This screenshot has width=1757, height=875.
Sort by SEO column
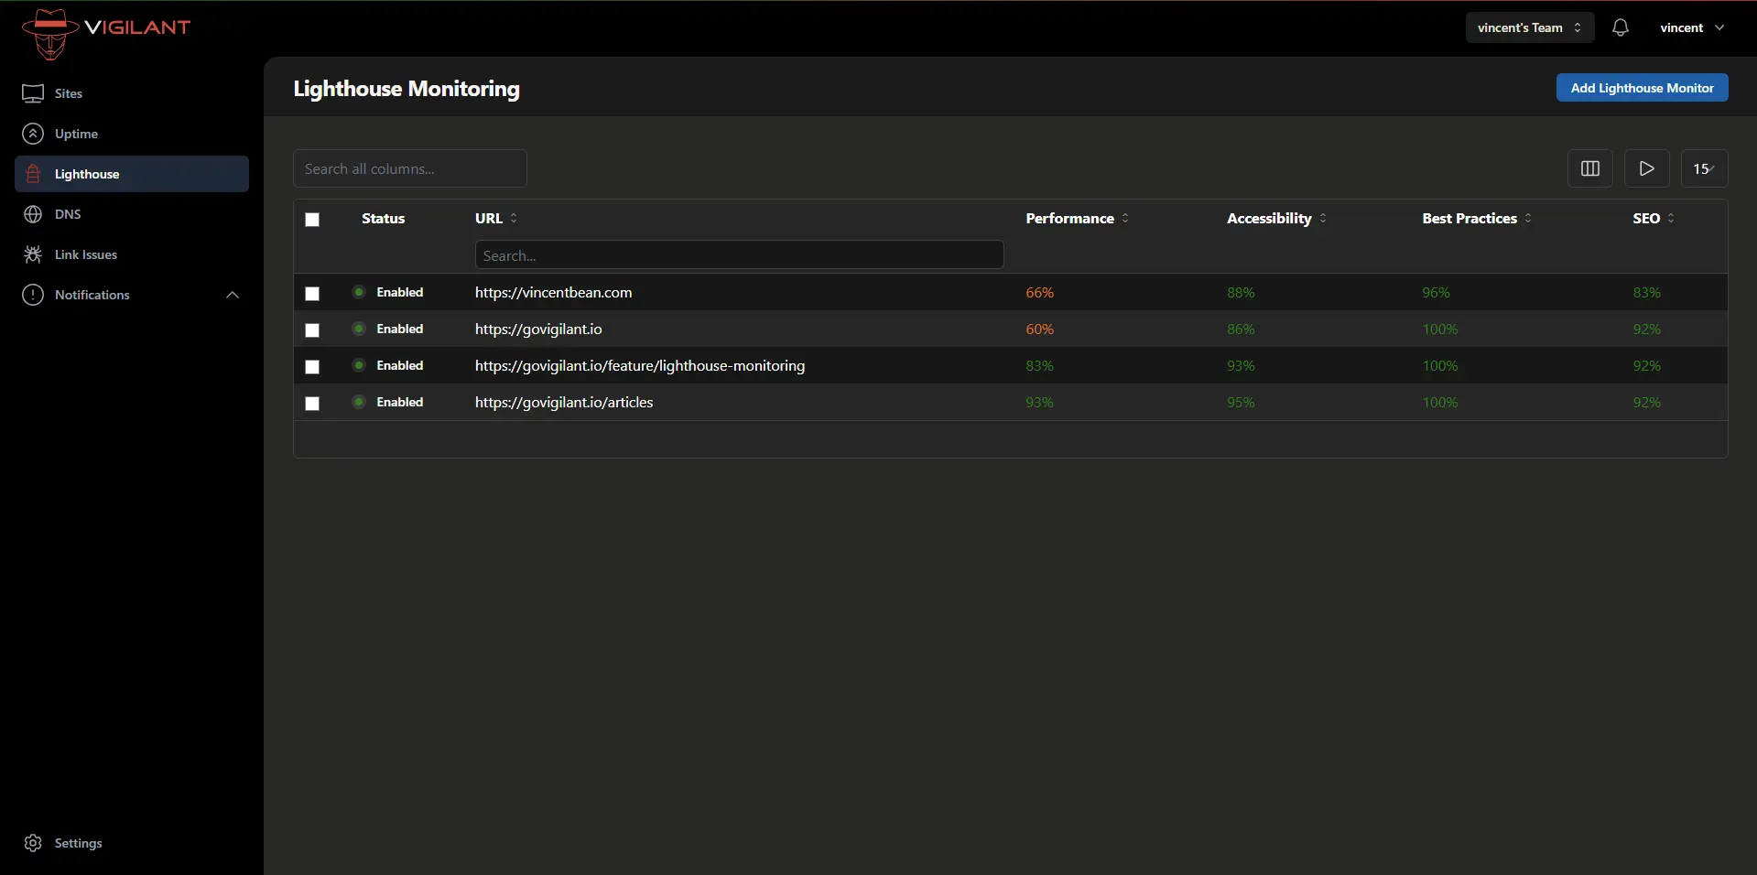click(1654, 218)
